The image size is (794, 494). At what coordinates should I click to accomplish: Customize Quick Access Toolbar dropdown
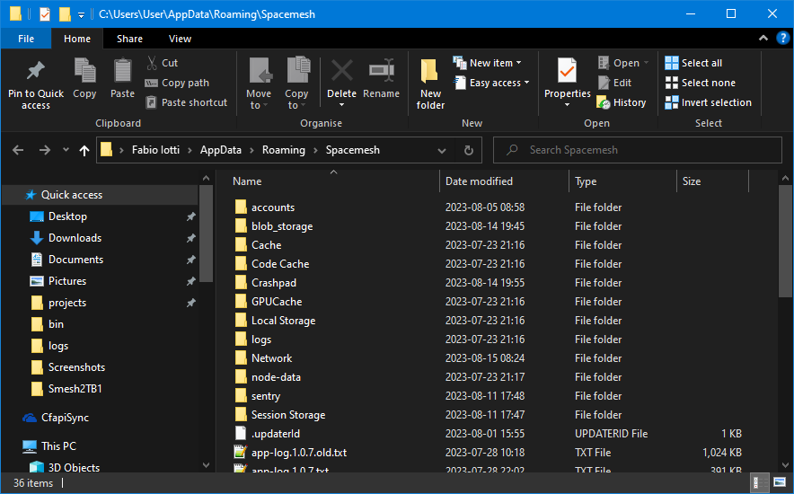[81, 15]
